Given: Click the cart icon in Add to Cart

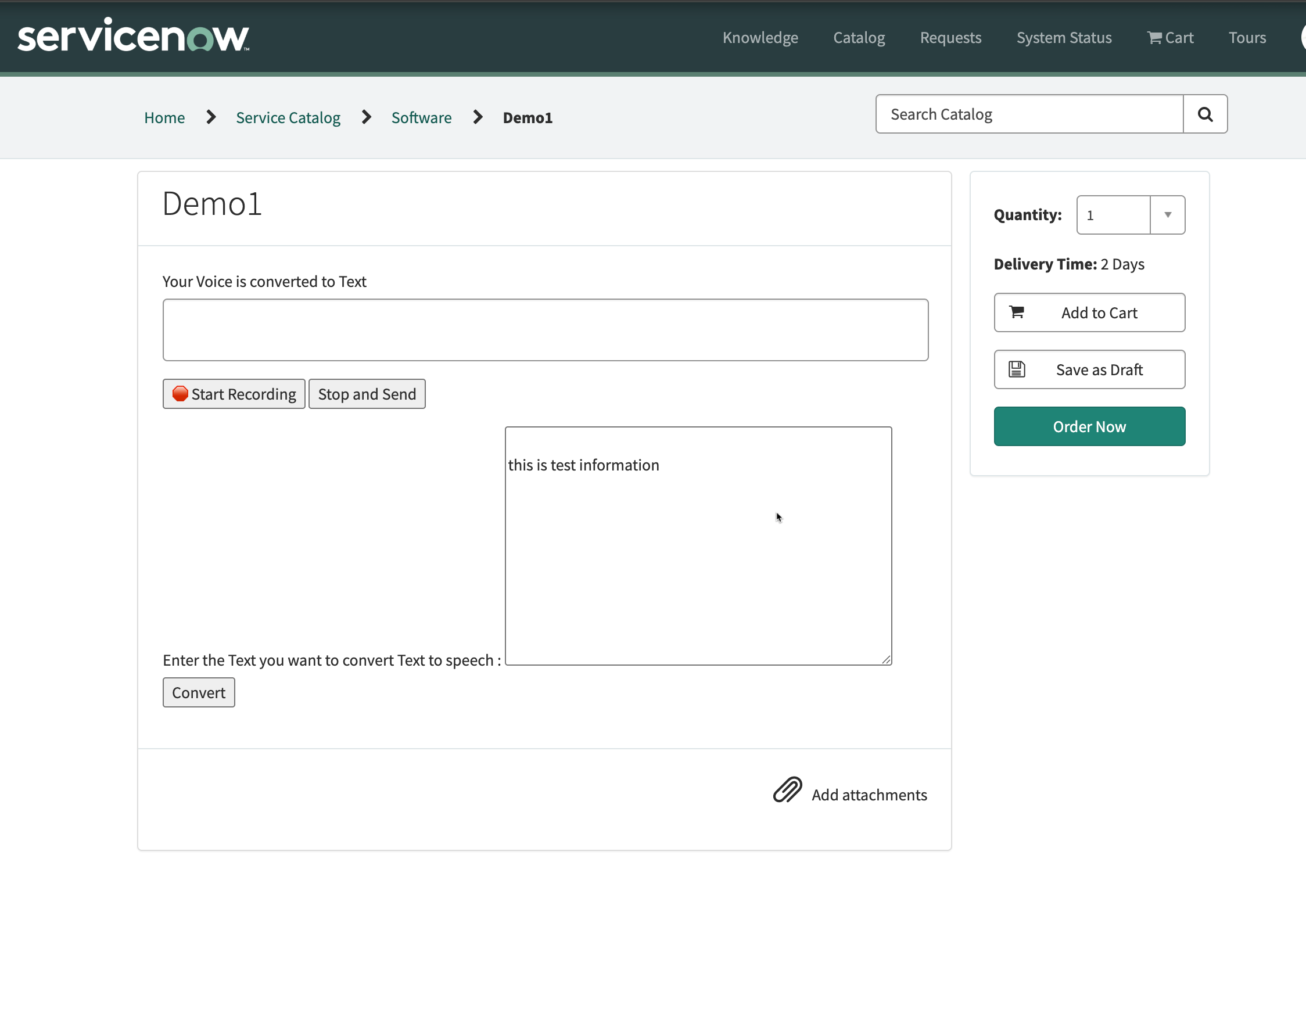Looking at the screenshot, I should (1017, 311).
